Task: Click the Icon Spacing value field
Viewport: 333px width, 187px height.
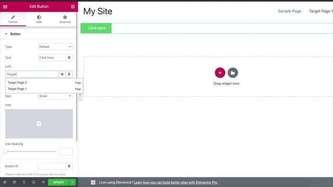Action: click(66, 151)
